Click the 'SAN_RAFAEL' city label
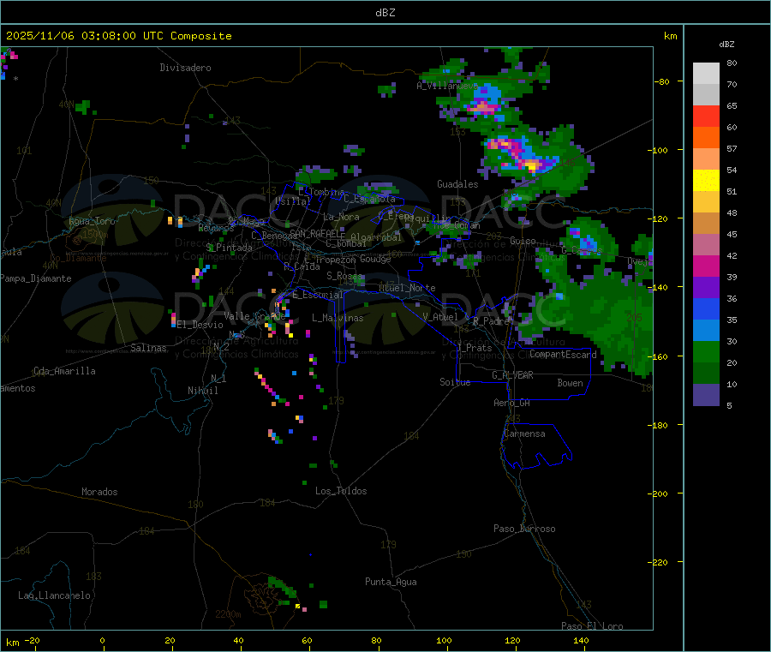The width and height of the screenshot is (771, 652). click(317, 234)
